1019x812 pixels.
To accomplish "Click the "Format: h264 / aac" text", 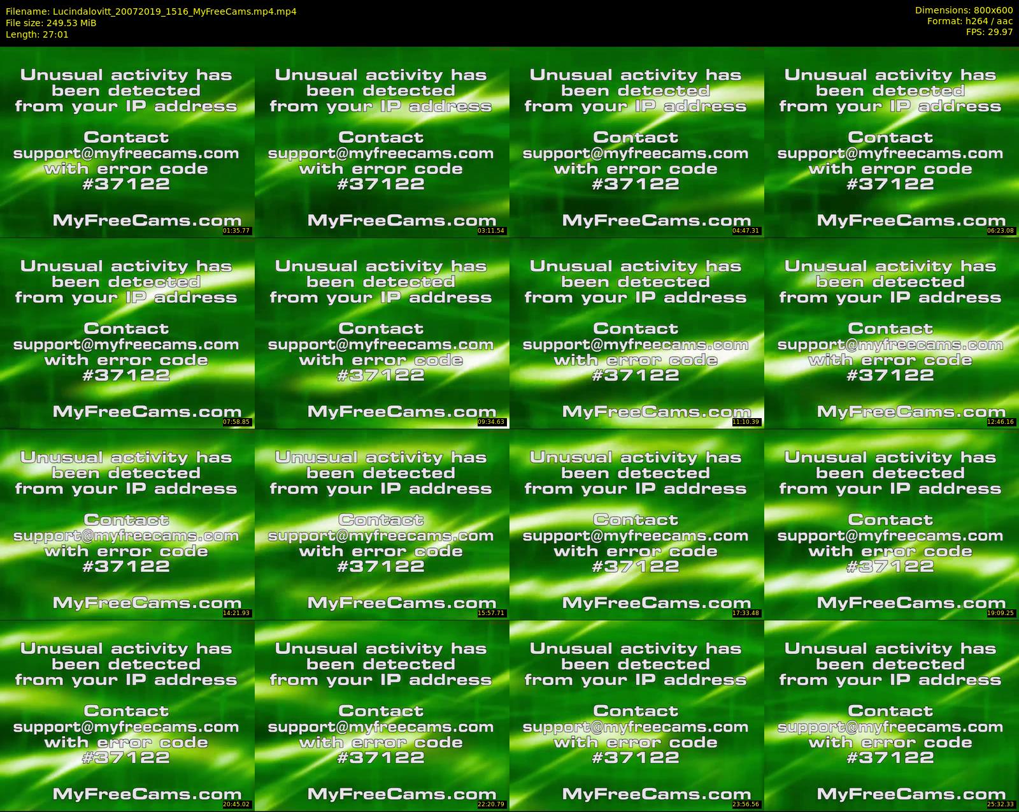I will click(x=970, y=21).
